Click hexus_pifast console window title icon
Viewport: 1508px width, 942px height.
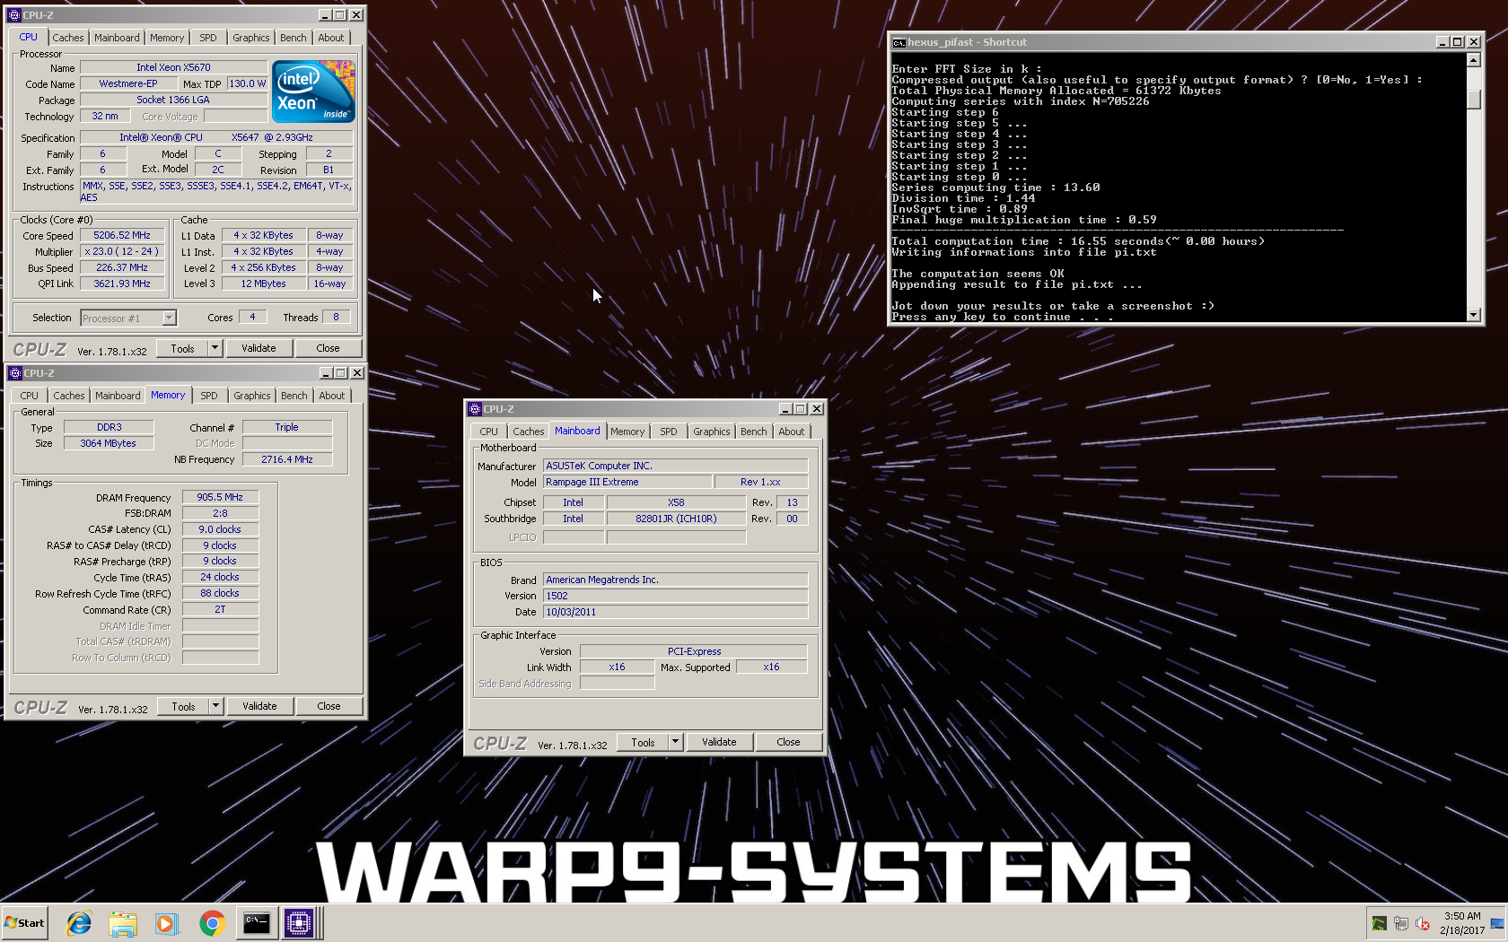pos(899,42)
